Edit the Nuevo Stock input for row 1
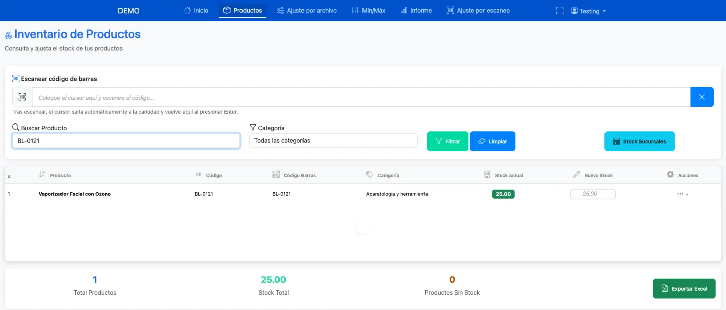Viewport: 726px width, 310px height. (593, 194)
